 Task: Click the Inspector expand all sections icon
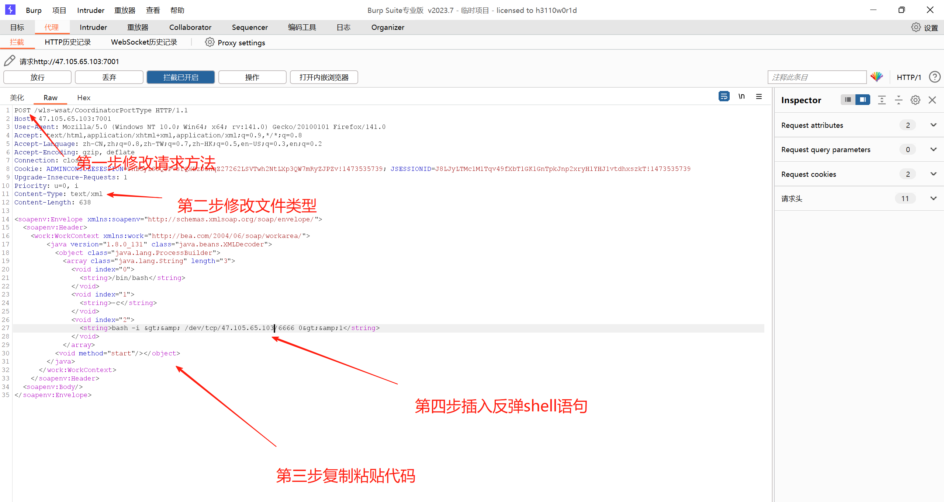click(882, 100)
